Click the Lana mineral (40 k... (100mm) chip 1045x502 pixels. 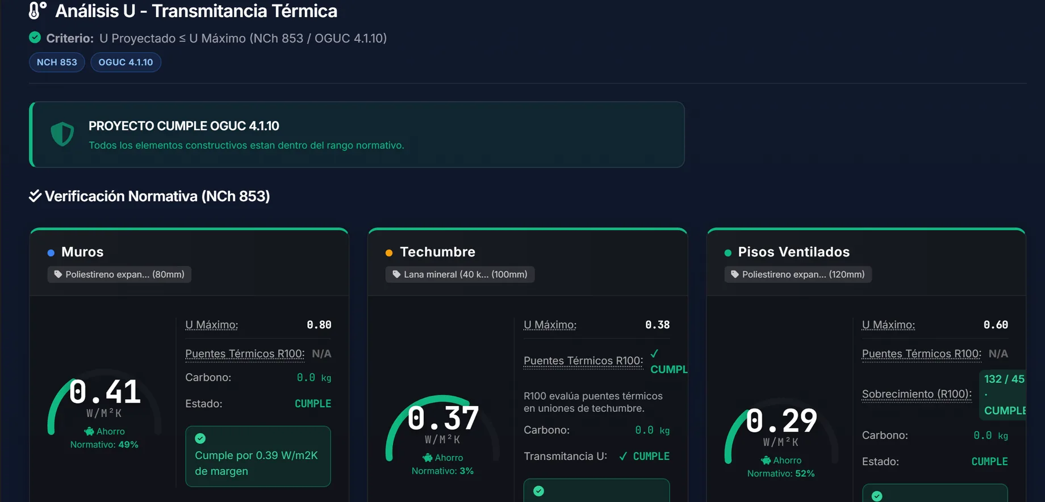[459, 274]
